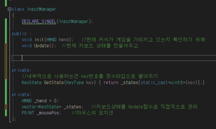Click static_cast keyword in GetState
The image size is (216, 129).
[154, 83]
